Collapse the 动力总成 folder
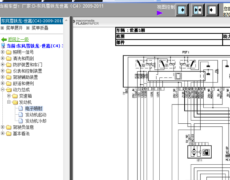 coord(2,90)
